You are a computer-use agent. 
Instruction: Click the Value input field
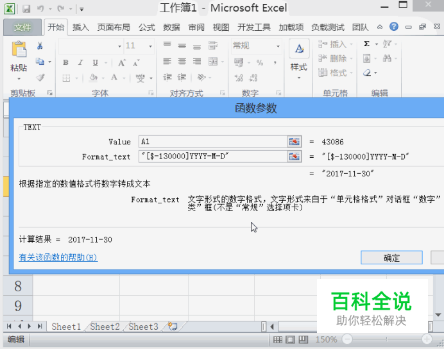tap(213, 142)
